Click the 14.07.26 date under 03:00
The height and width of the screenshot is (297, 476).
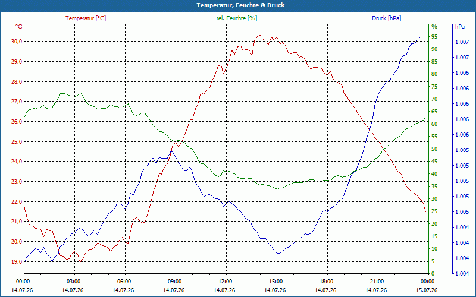point(73,290)
